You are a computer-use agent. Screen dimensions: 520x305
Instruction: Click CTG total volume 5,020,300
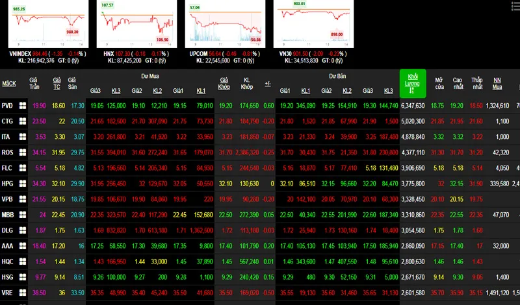[x=413, y=121]
